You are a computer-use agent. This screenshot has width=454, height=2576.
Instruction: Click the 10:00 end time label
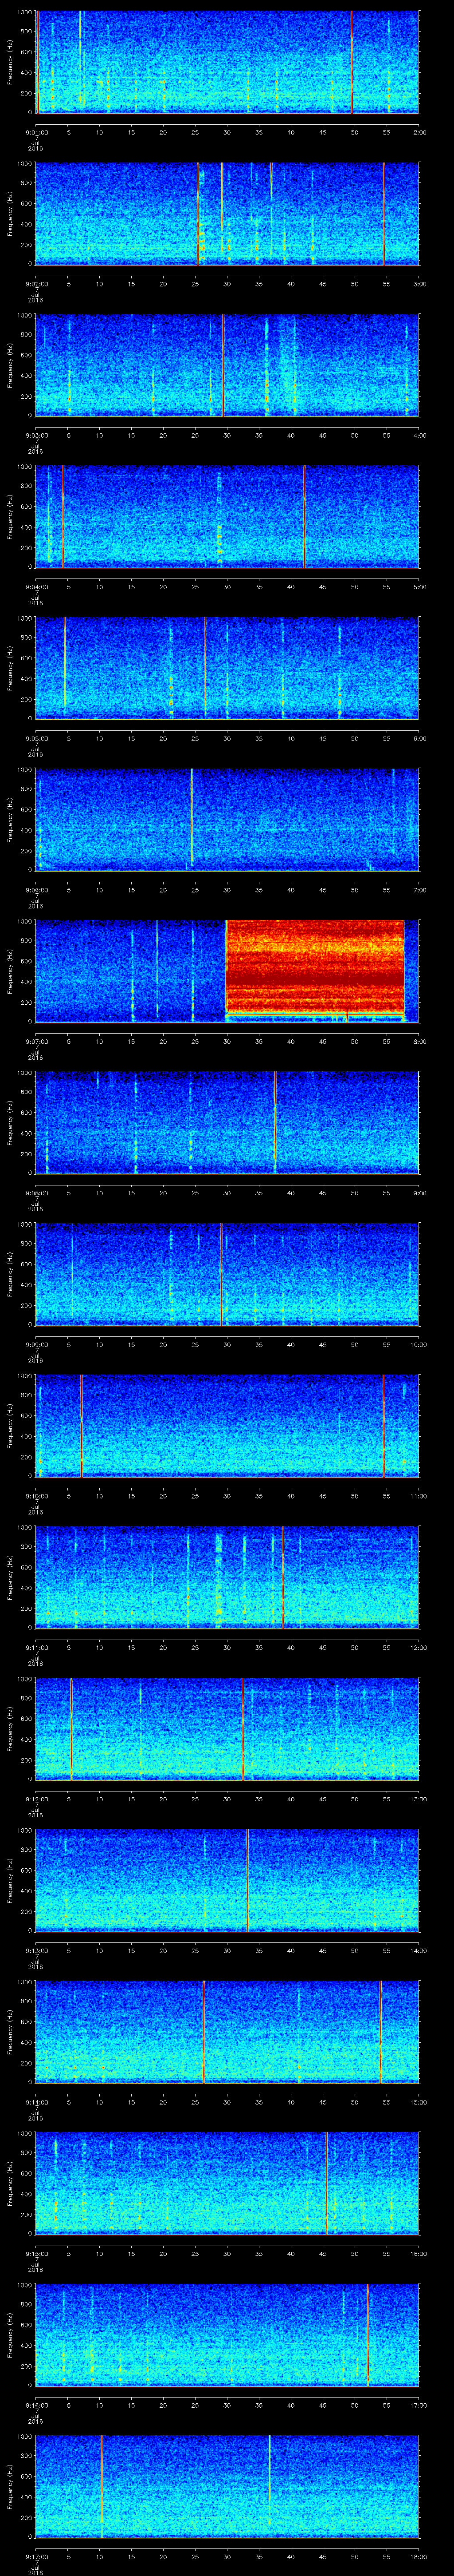pyautogui.click(x=419, y=1344)
